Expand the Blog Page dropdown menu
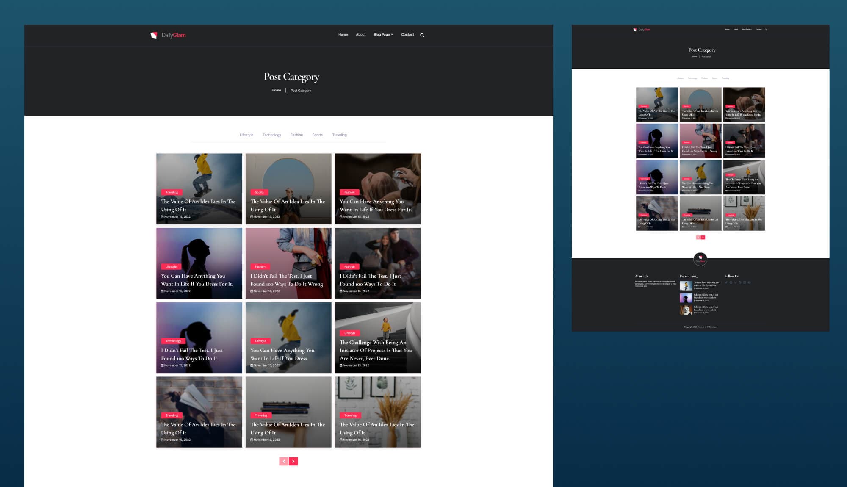Screen dimensions: 847x487 pos(382,35)
